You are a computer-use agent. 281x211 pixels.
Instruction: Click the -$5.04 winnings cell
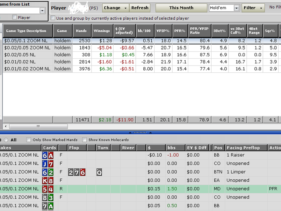click(x=102, y=48)
